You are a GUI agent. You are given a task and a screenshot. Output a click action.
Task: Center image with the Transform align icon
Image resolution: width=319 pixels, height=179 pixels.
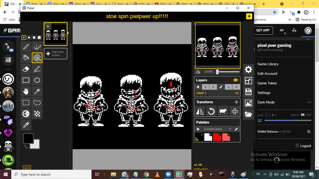pos(235,111)
